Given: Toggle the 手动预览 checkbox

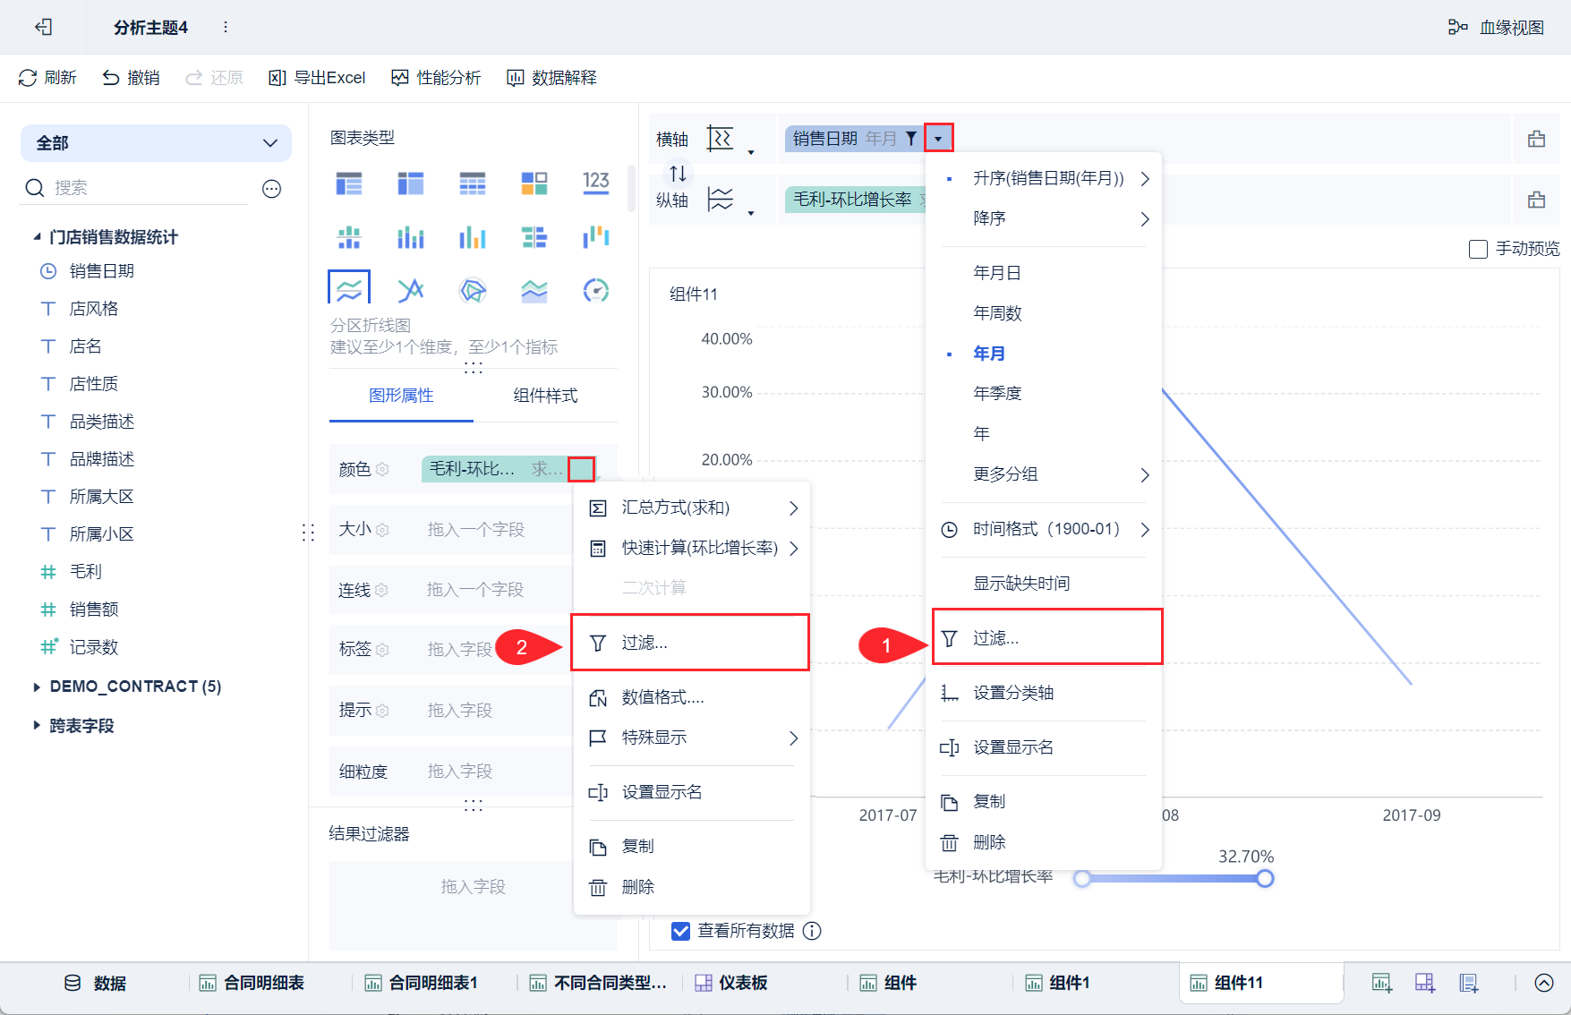Looking at the screenshot, I should [x=1479, y=249].
